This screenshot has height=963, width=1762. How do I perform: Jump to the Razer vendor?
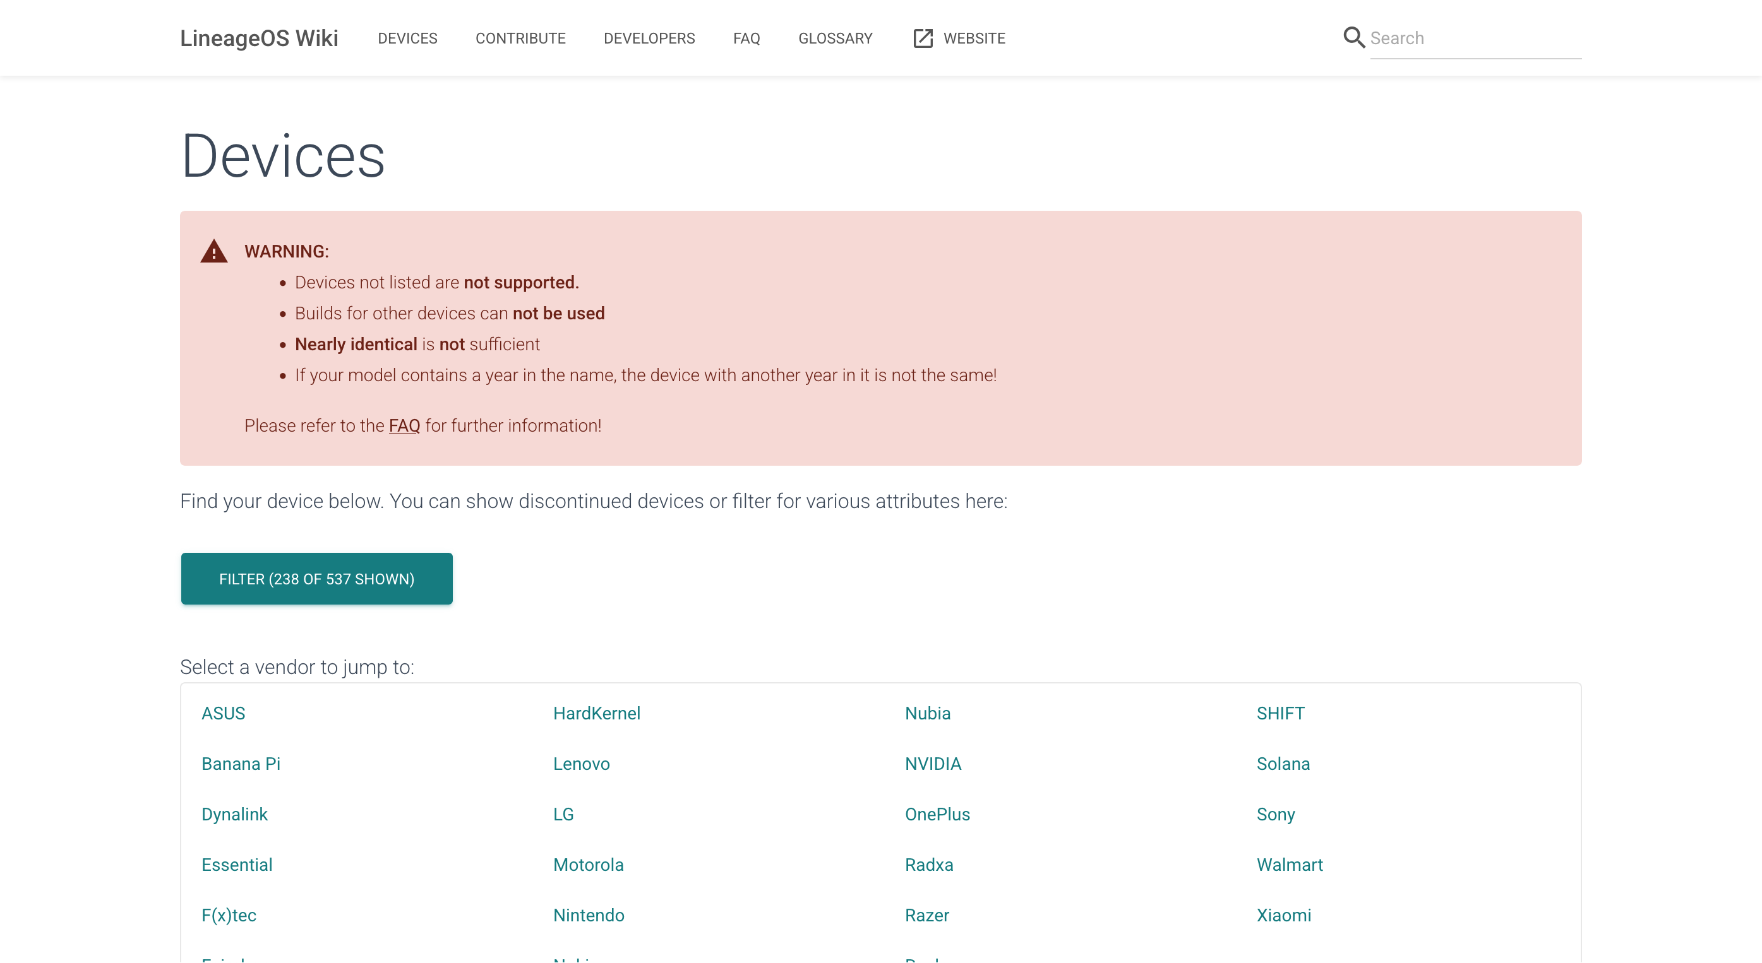[x=927, y=915]
